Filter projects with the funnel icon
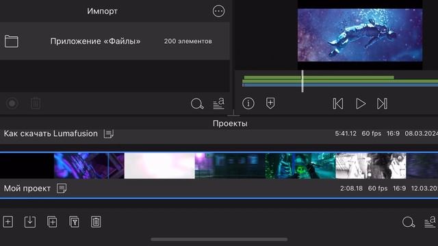 [74, 222]
